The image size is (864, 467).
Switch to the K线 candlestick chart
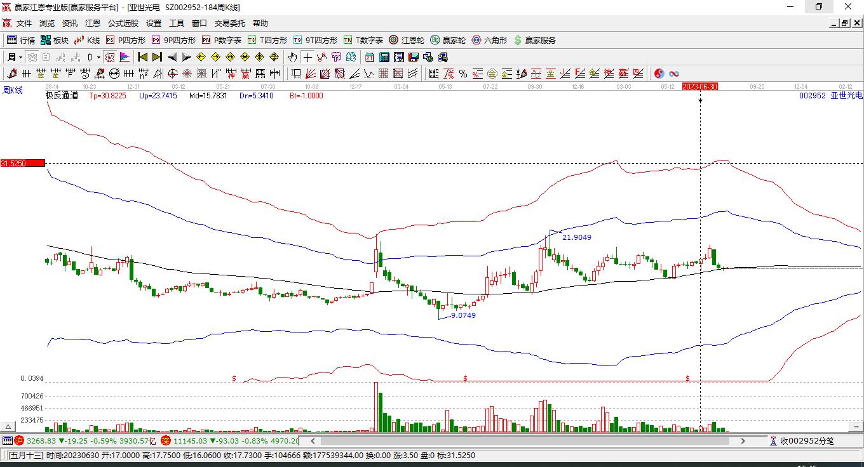(87, 40)
